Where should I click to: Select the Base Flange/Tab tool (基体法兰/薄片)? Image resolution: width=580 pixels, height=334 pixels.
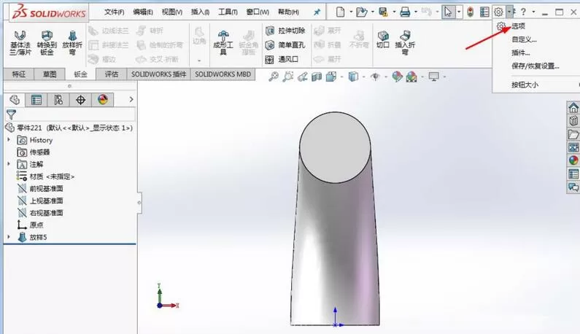click(x=20, y=43)
